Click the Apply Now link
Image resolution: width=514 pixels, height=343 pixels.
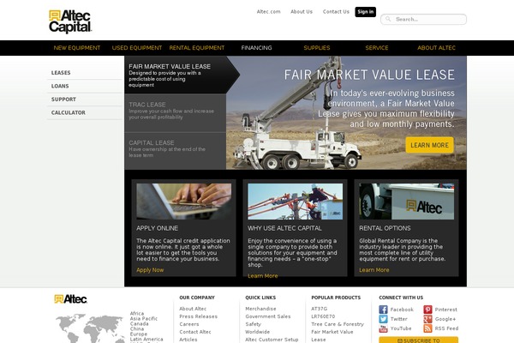click(x=150, y=270)
